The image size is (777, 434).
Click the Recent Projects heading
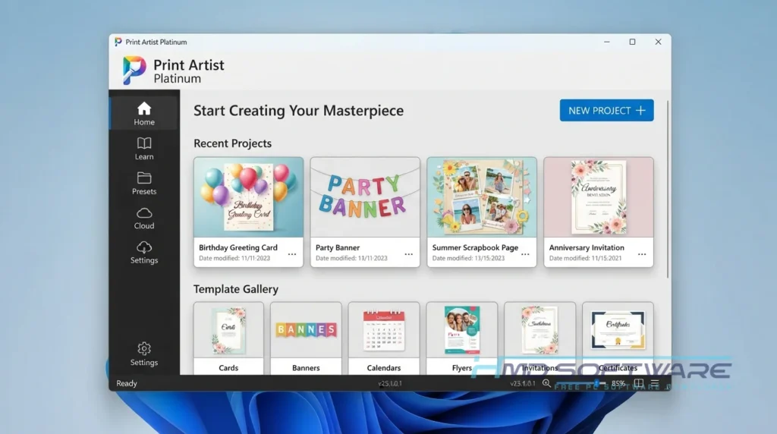point(232,143)
